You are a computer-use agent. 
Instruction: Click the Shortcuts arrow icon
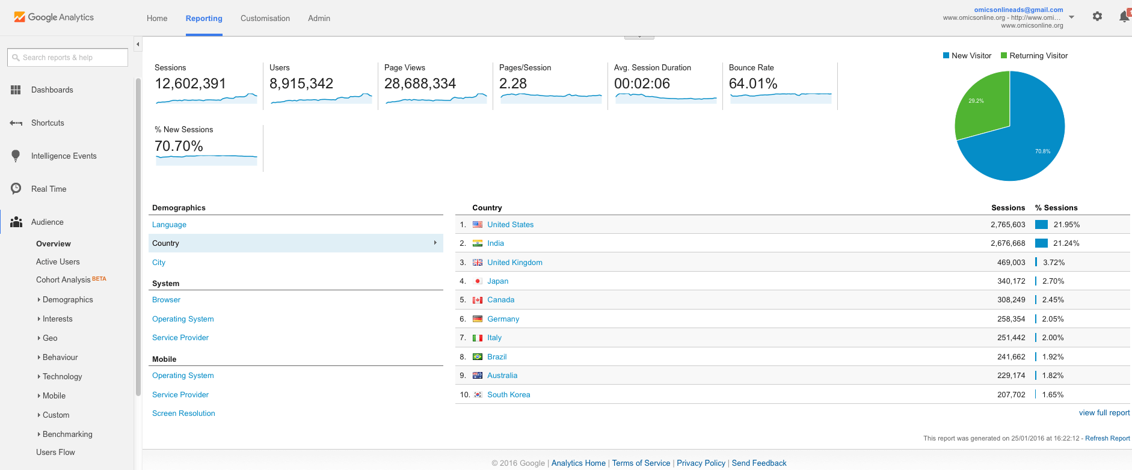[x=16, y=123]
